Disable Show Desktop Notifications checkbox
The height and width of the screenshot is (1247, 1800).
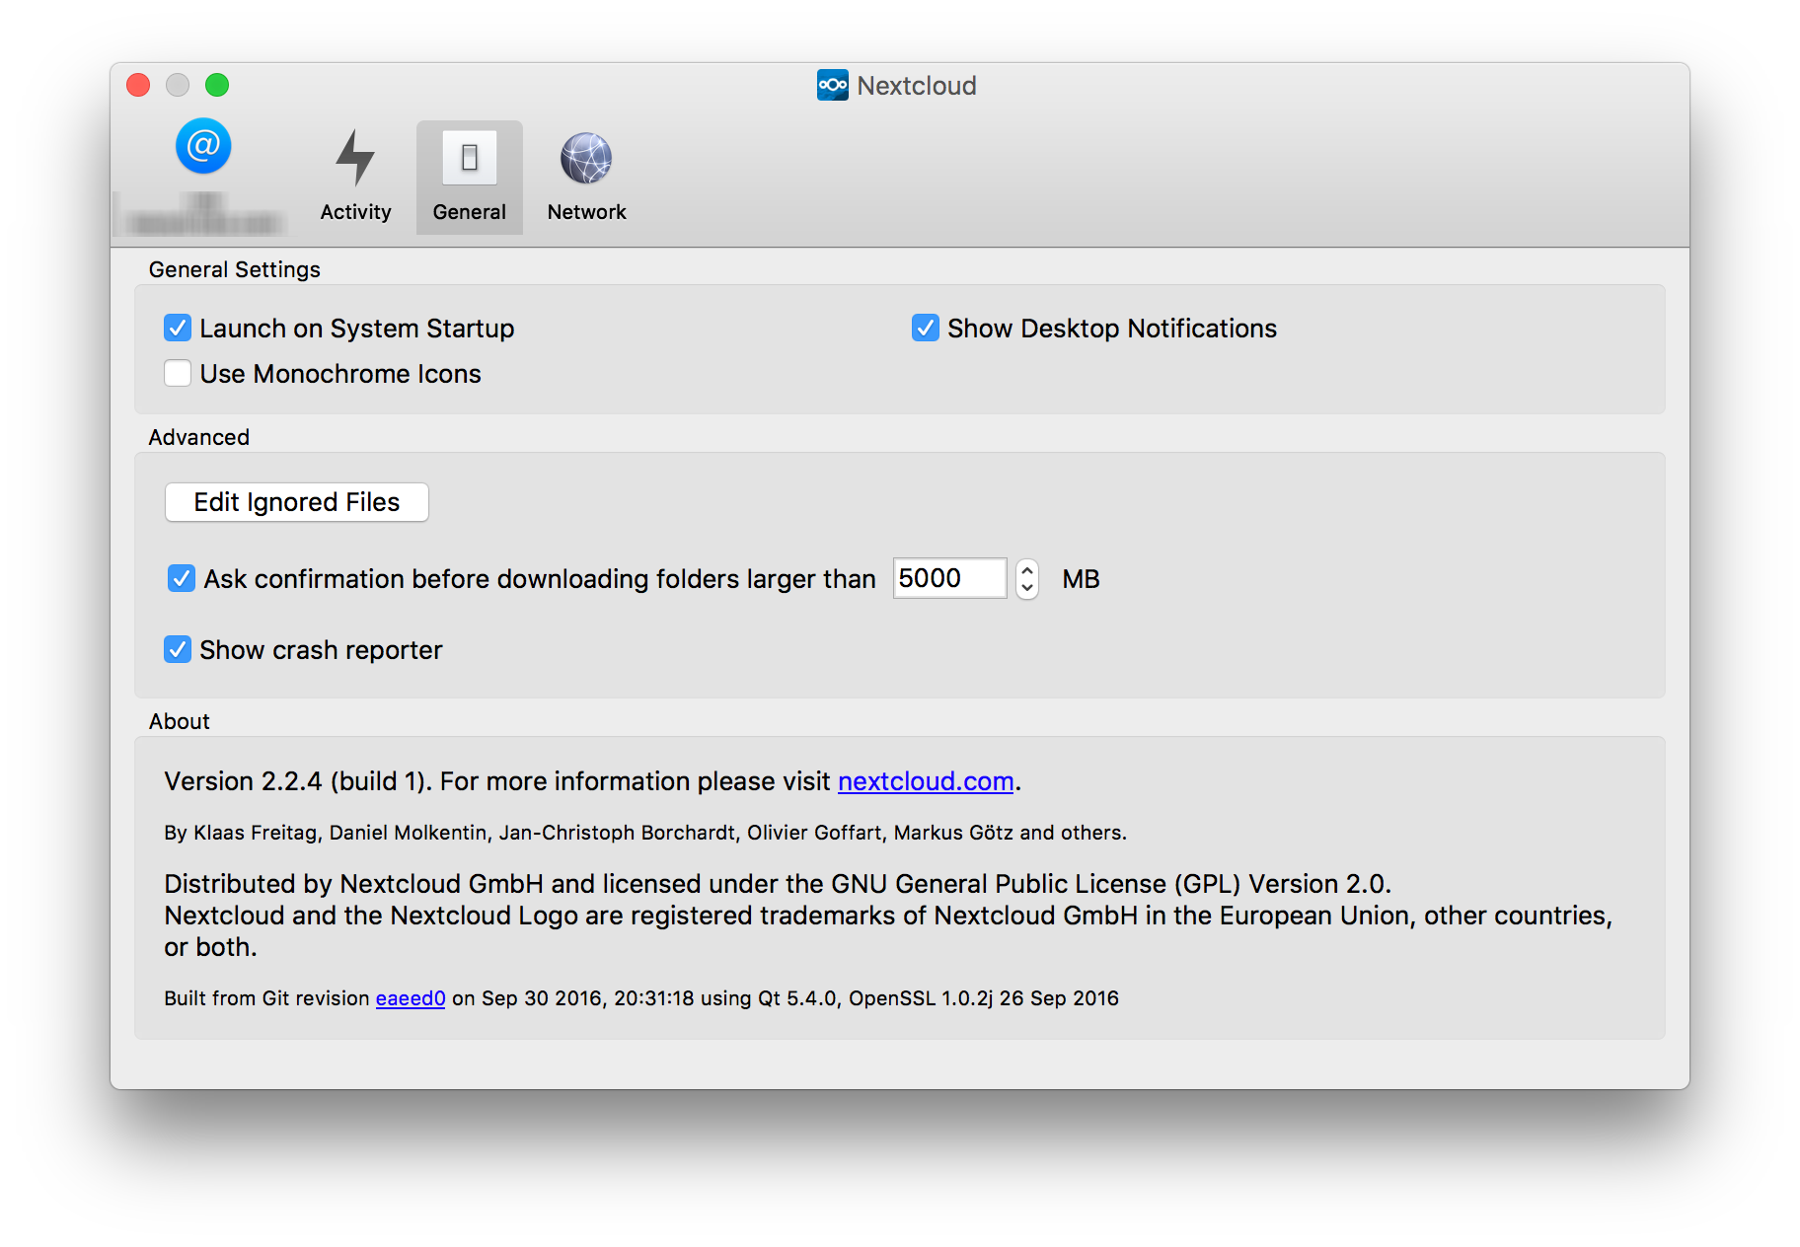pyautogui.click(x=926, y=328)
